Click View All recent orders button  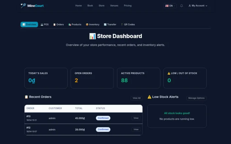point(137,98)
